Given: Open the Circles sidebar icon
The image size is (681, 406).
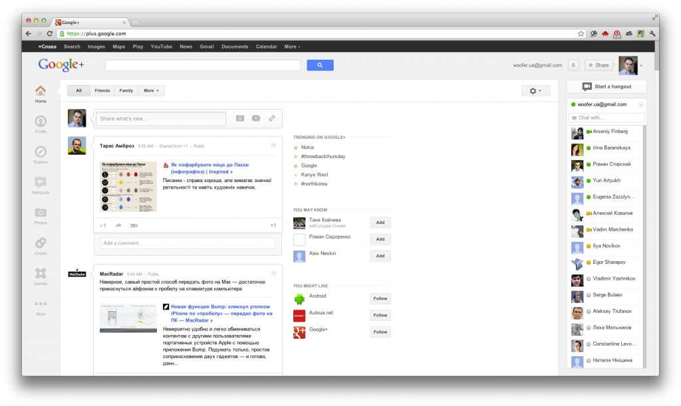Looking at the screenshot, I should (41, 243).
